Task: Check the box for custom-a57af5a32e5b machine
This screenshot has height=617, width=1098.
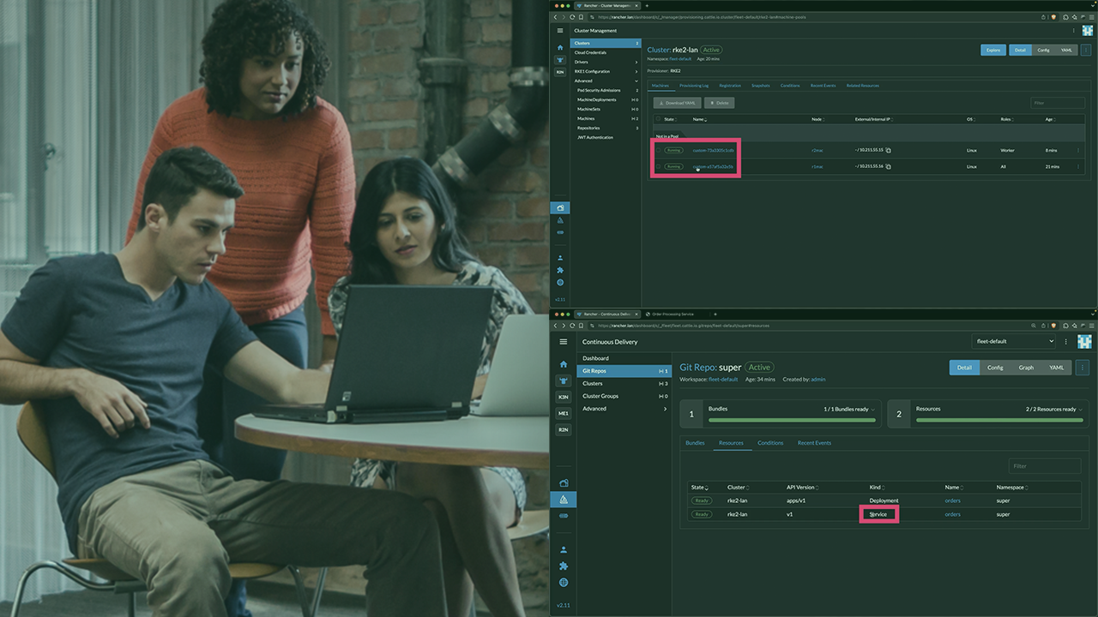Action: [x=659, y=166]
